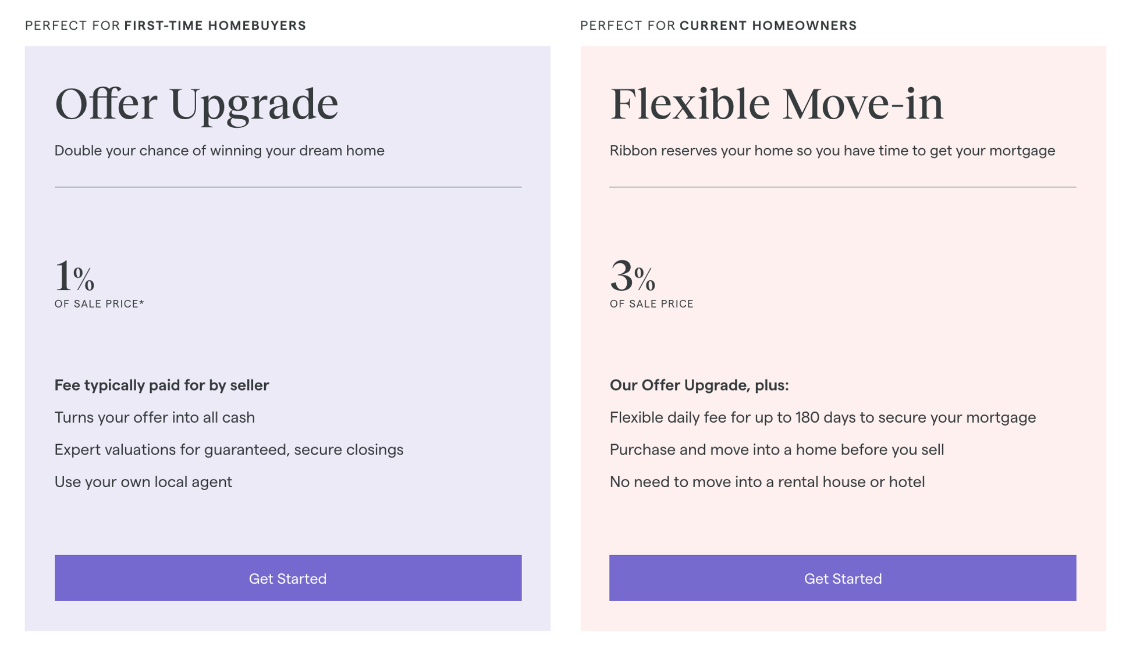This screenshot has height=654, width=1126.
Task: Click the Current Homeowners label
Action: click(768, 26)
